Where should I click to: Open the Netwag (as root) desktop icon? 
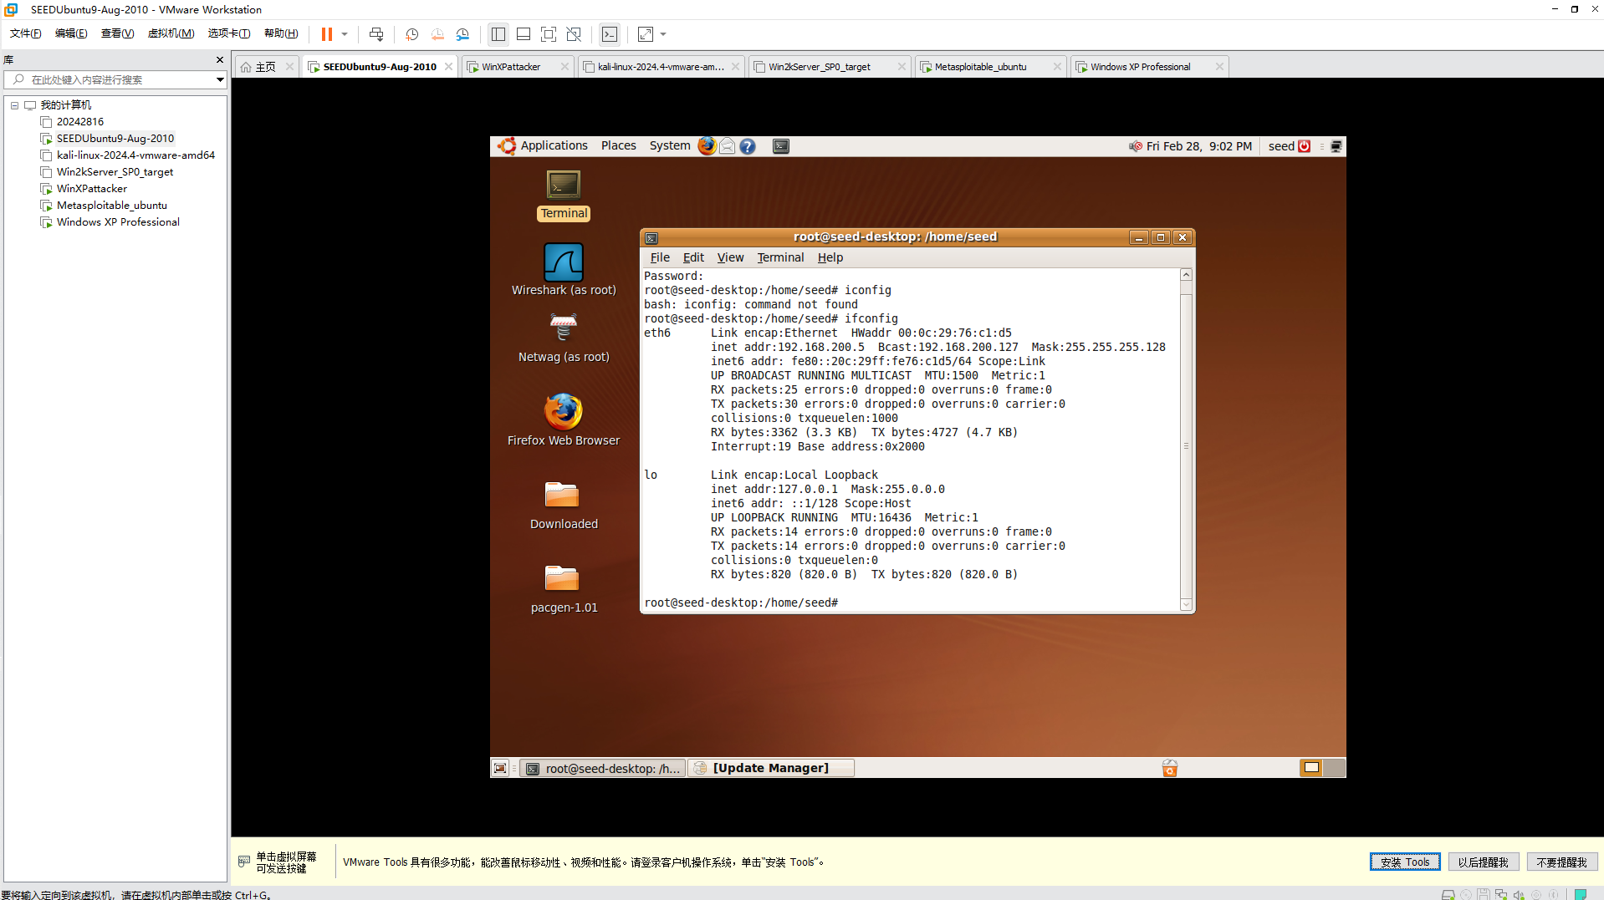(564, 338)
